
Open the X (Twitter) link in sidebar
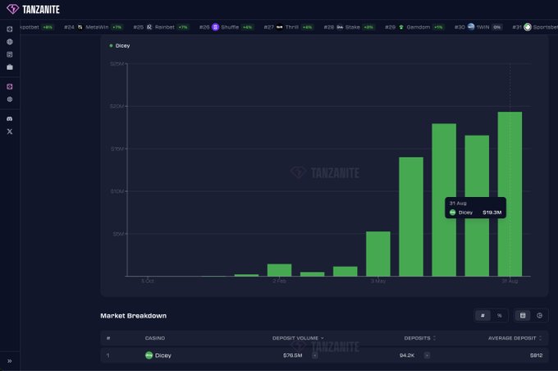tap(10, 131)
